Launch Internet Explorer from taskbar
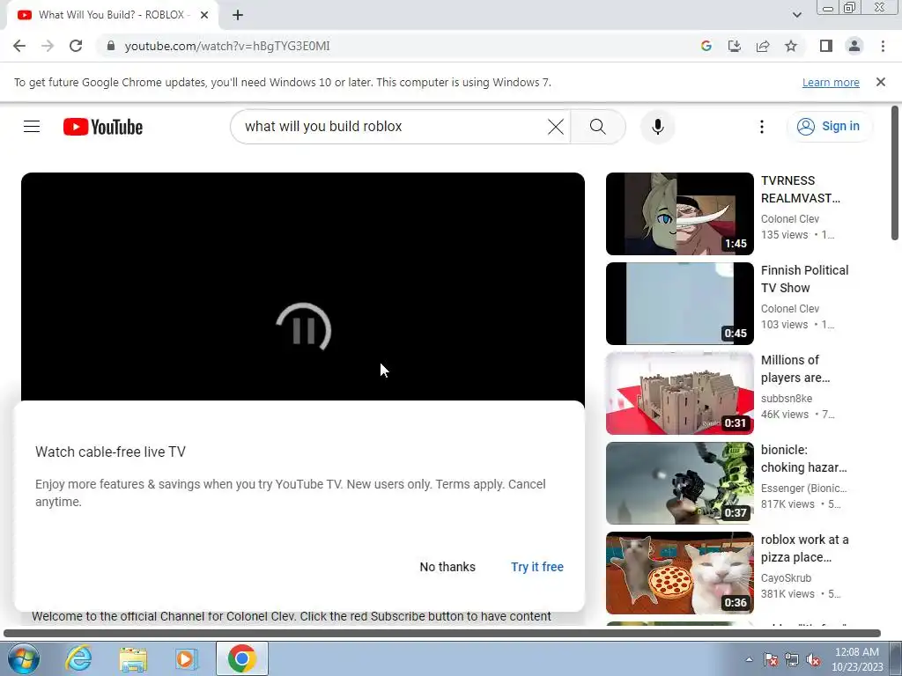The width and height of the screenshot is (902, 676). [x=78, y=658]
